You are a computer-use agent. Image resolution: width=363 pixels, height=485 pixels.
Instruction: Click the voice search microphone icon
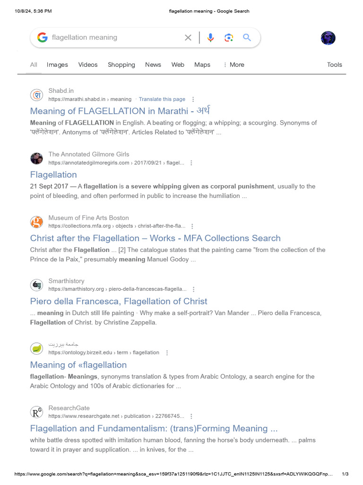point(211,38)
